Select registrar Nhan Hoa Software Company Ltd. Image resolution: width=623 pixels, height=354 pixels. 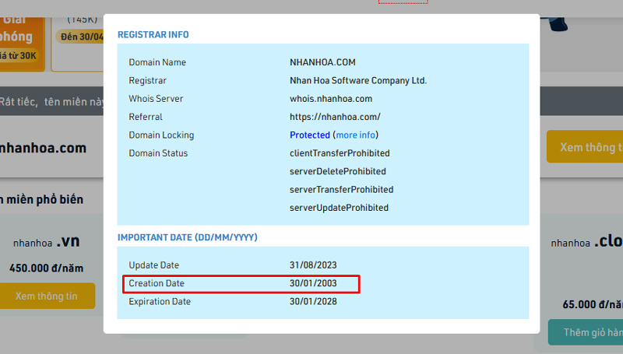coord(358,81)
